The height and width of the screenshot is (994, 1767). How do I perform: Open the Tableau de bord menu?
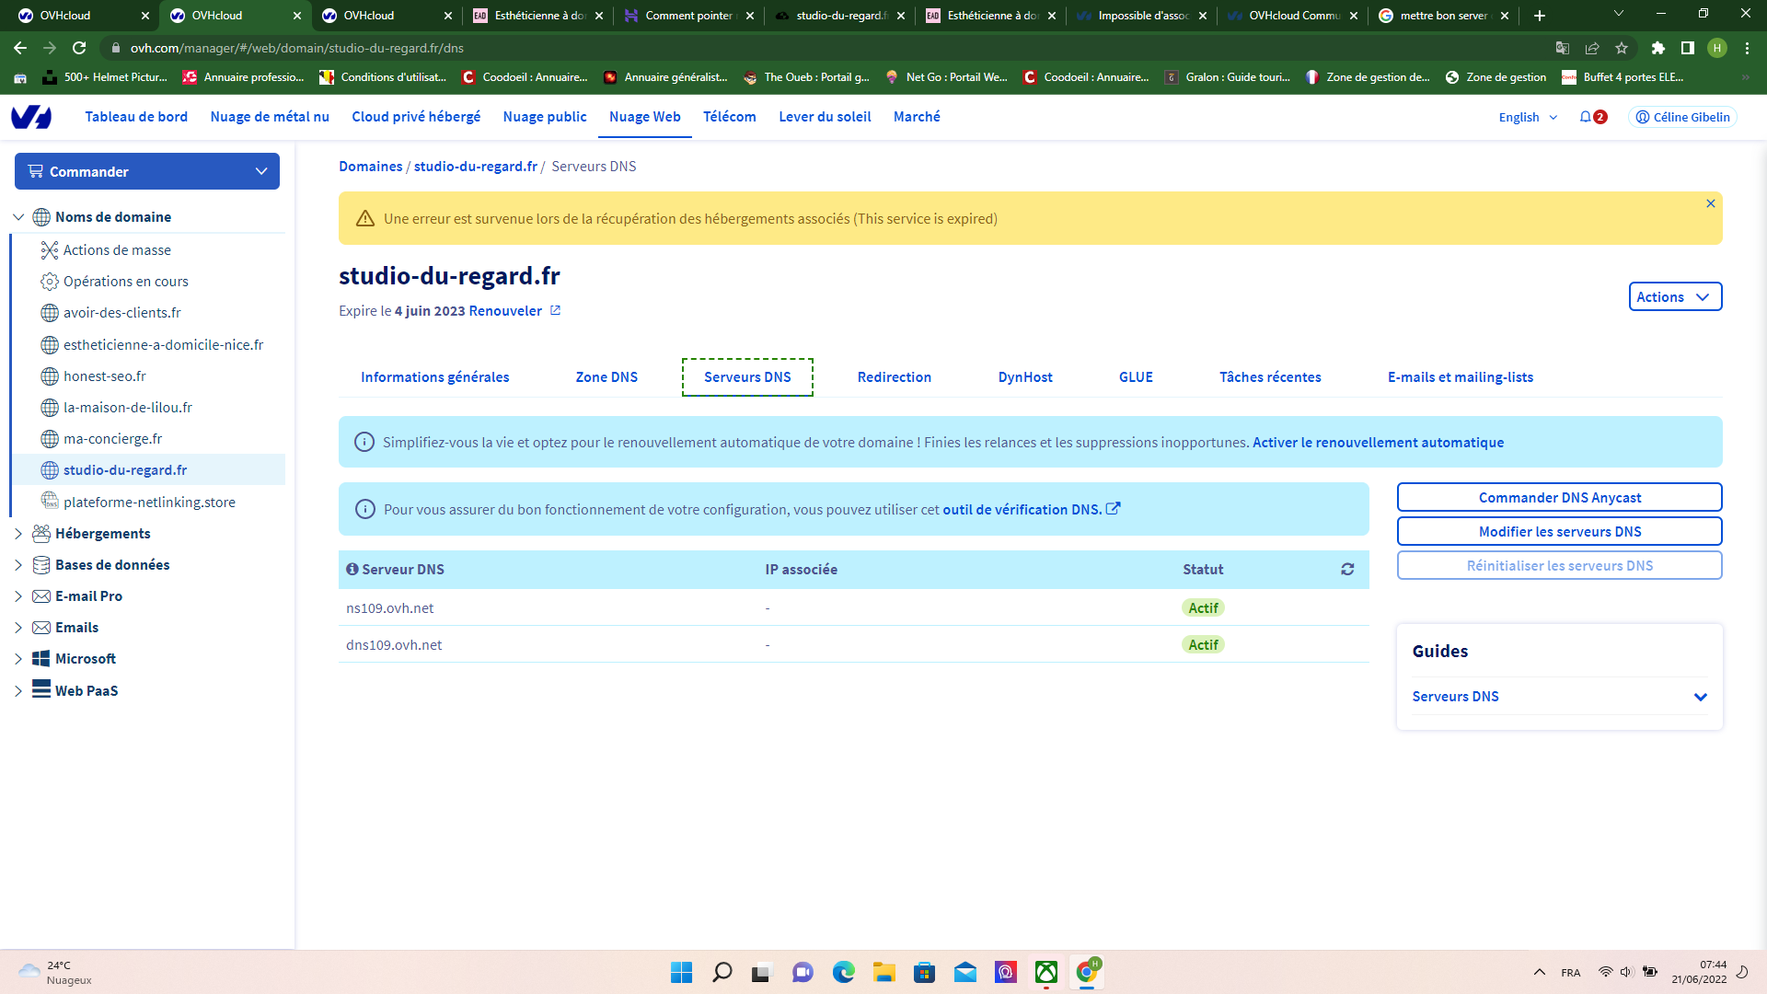click(136, 117)
